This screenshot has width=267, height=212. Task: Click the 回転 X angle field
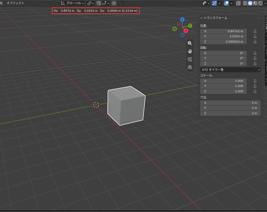[223, 53]
